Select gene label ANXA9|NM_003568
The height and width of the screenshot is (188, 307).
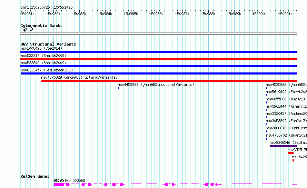click(x=69, y=180)
